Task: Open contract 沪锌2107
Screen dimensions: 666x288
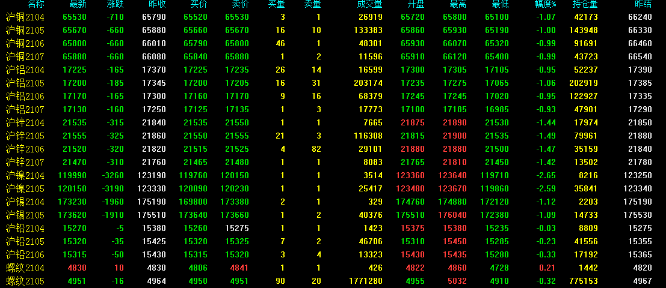Action: tap(25, 162)
